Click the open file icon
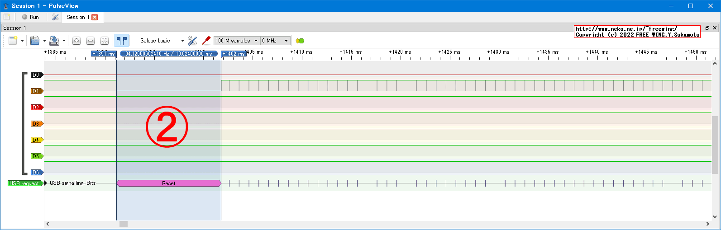Screen dimensions: 721x230 [35, 41]
